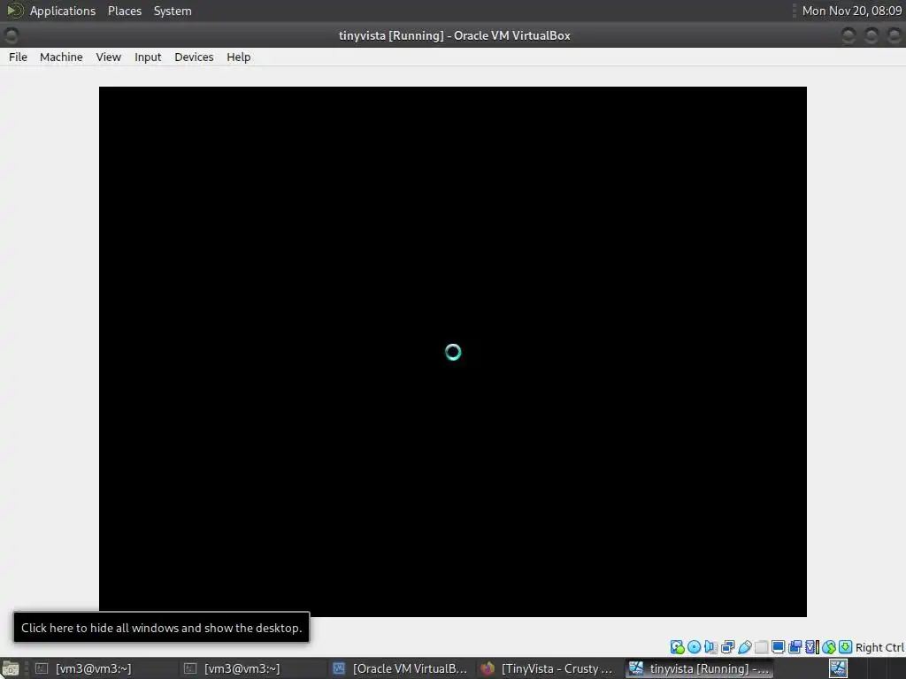This screenshot has width=906, height=679.
Task: Open the Help menu
Action: (x=239, y=57)
